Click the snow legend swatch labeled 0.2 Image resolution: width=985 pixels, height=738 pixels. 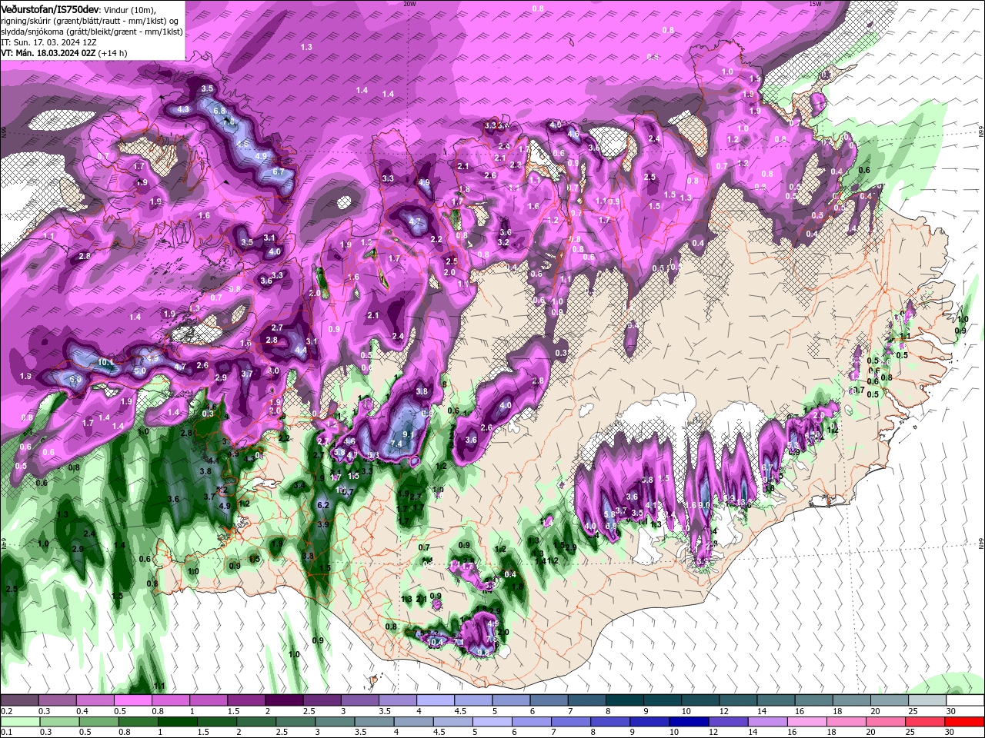click(x=19, y=700)
